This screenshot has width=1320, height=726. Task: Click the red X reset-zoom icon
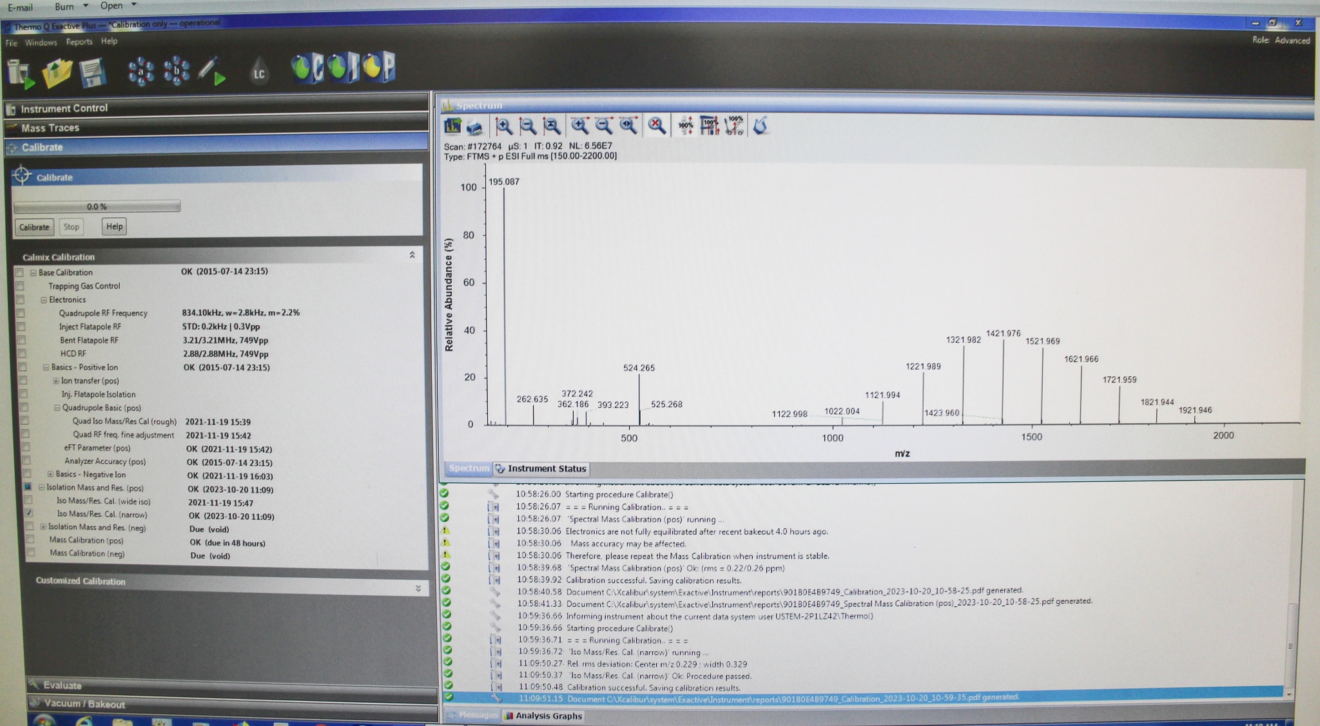655,126
